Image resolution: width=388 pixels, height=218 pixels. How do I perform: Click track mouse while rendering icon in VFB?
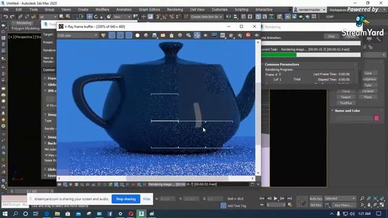197,35
